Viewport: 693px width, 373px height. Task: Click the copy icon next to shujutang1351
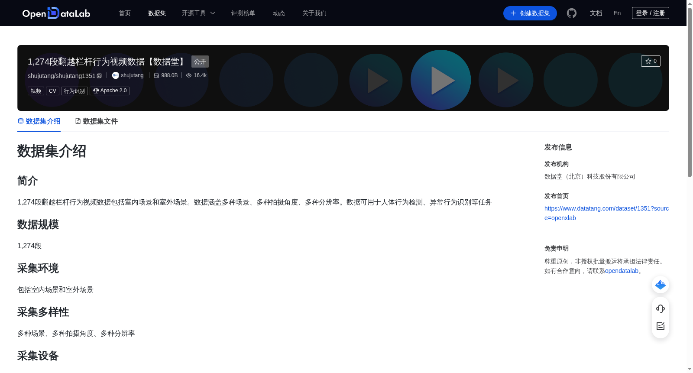pos(99,76)
